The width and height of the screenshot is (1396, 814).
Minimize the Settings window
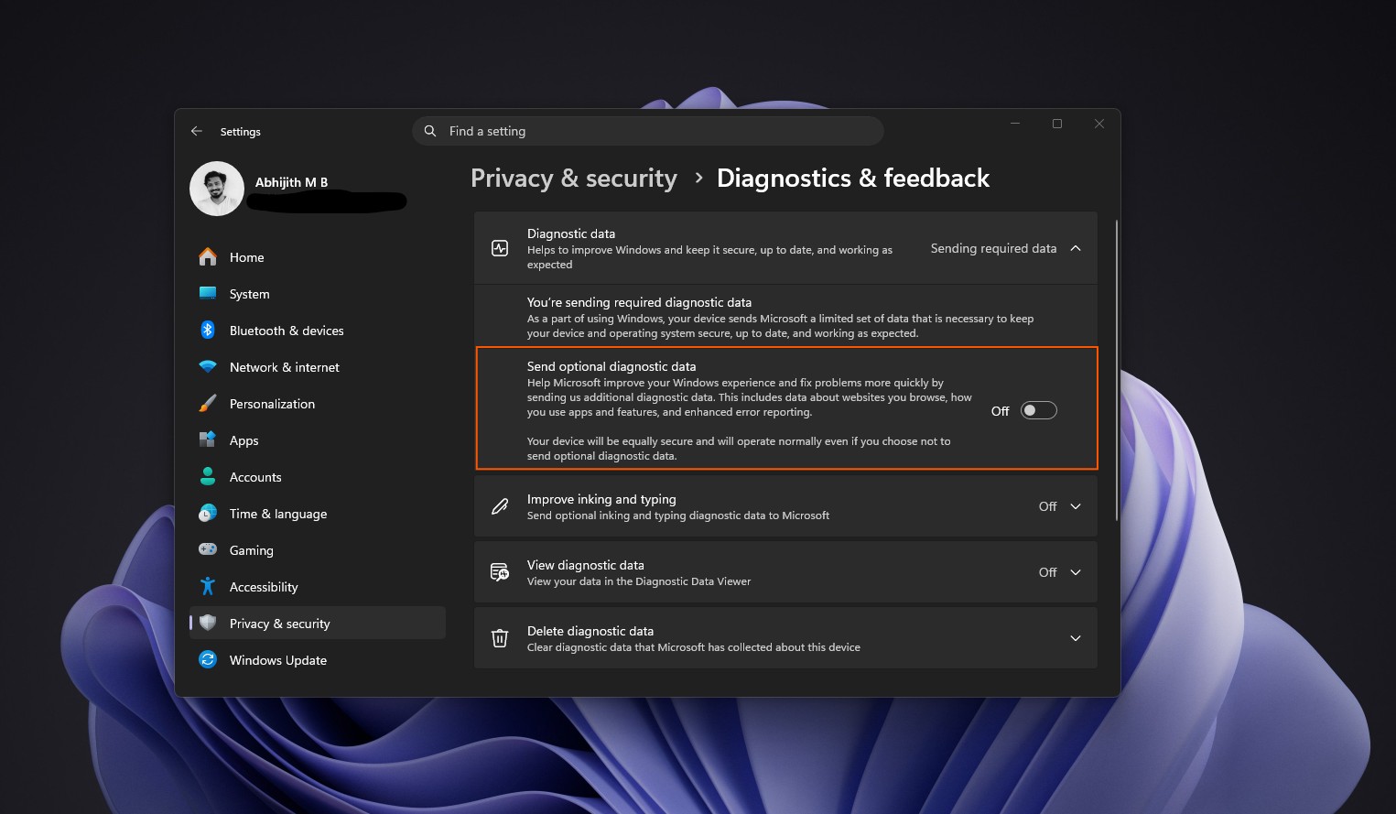pyautogui.click(x=1015, y=124)
